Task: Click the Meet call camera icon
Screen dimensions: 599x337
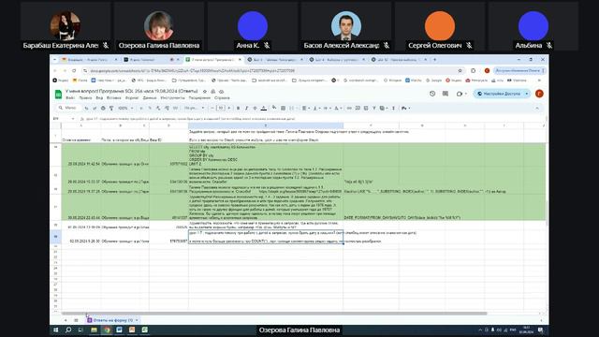Action: [x=460, y=94]
